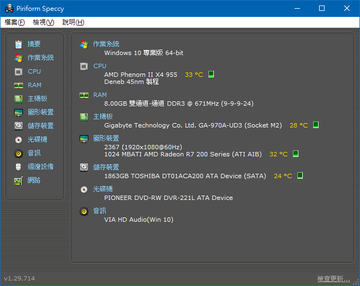The height and width of the screenshot is (286, 360).
Task: Click the CPU chip icon in summary panel
Action: (x=84, y=66)
